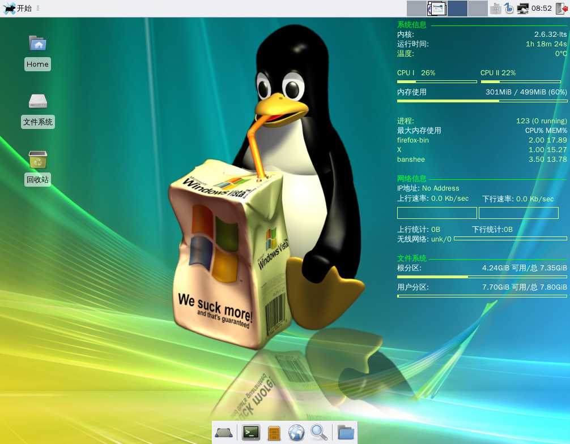570x444 pixels.
Task: Click the 用户分区 user partition label
Action: (413, 287)
